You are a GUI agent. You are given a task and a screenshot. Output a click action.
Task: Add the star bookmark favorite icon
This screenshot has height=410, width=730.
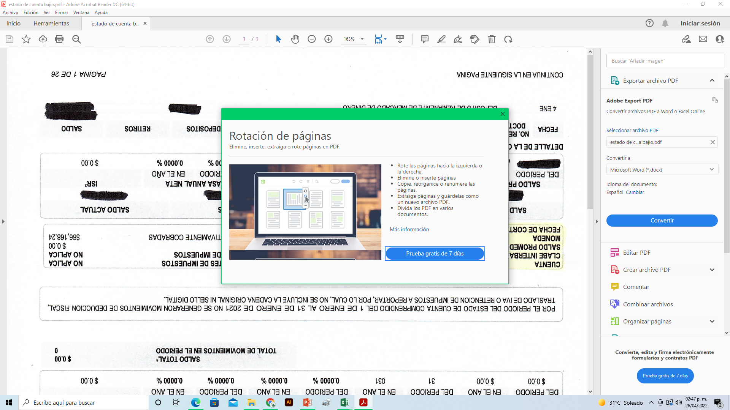click(x=26, y=39)
